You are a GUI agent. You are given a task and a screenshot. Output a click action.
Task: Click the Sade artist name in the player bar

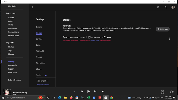[x=14, y=94]
